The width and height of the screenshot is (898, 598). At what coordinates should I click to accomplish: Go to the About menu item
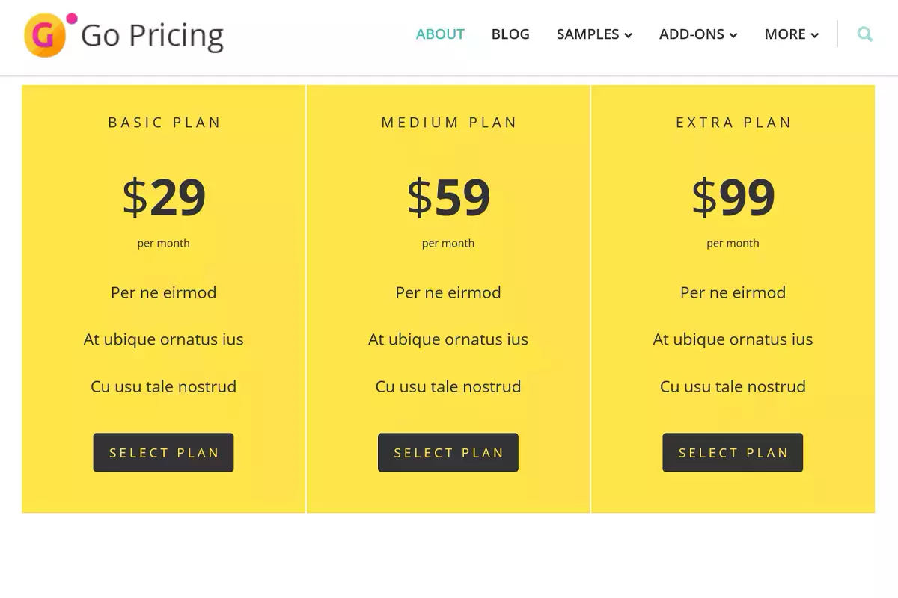point(440,34)
